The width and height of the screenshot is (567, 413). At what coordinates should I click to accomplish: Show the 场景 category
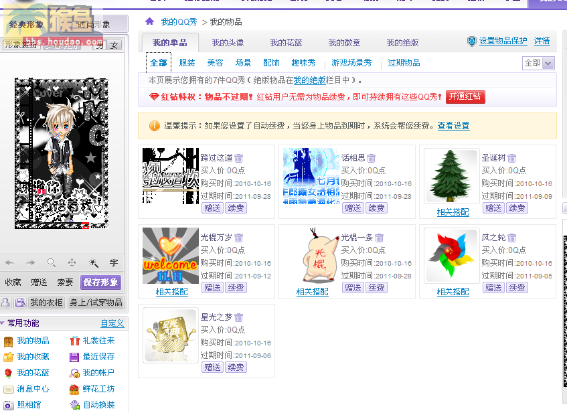(x=244, y=62)
